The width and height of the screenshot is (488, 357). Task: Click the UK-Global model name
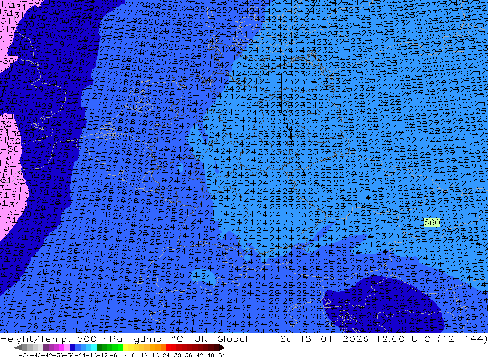point(221,338)
